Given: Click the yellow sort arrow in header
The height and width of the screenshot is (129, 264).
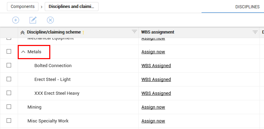Looking at the screenshot, I should [83, 32].
